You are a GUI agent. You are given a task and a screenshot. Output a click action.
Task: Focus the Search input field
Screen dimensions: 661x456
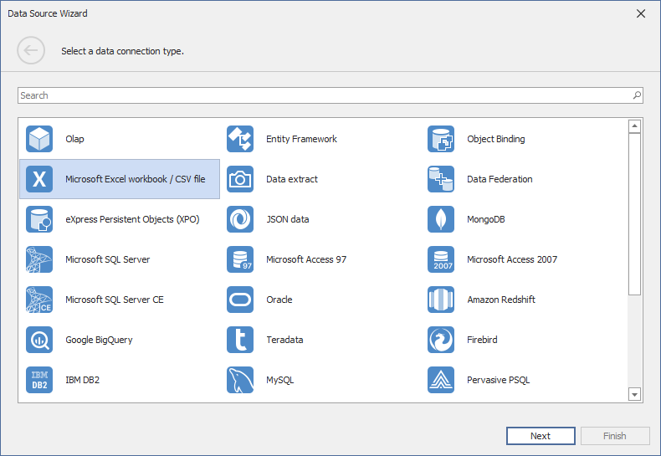coord(330,95)
